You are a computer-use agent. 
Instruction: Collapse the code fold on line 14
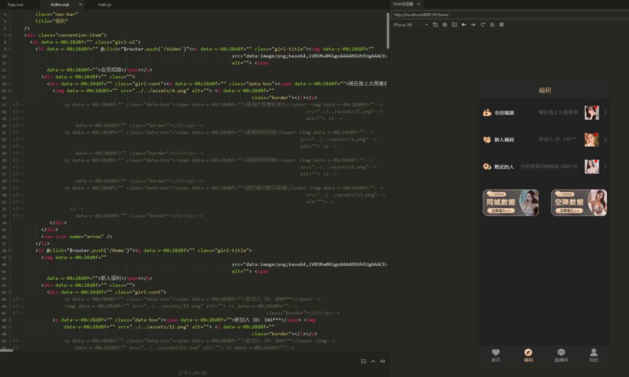pos(10,84)
